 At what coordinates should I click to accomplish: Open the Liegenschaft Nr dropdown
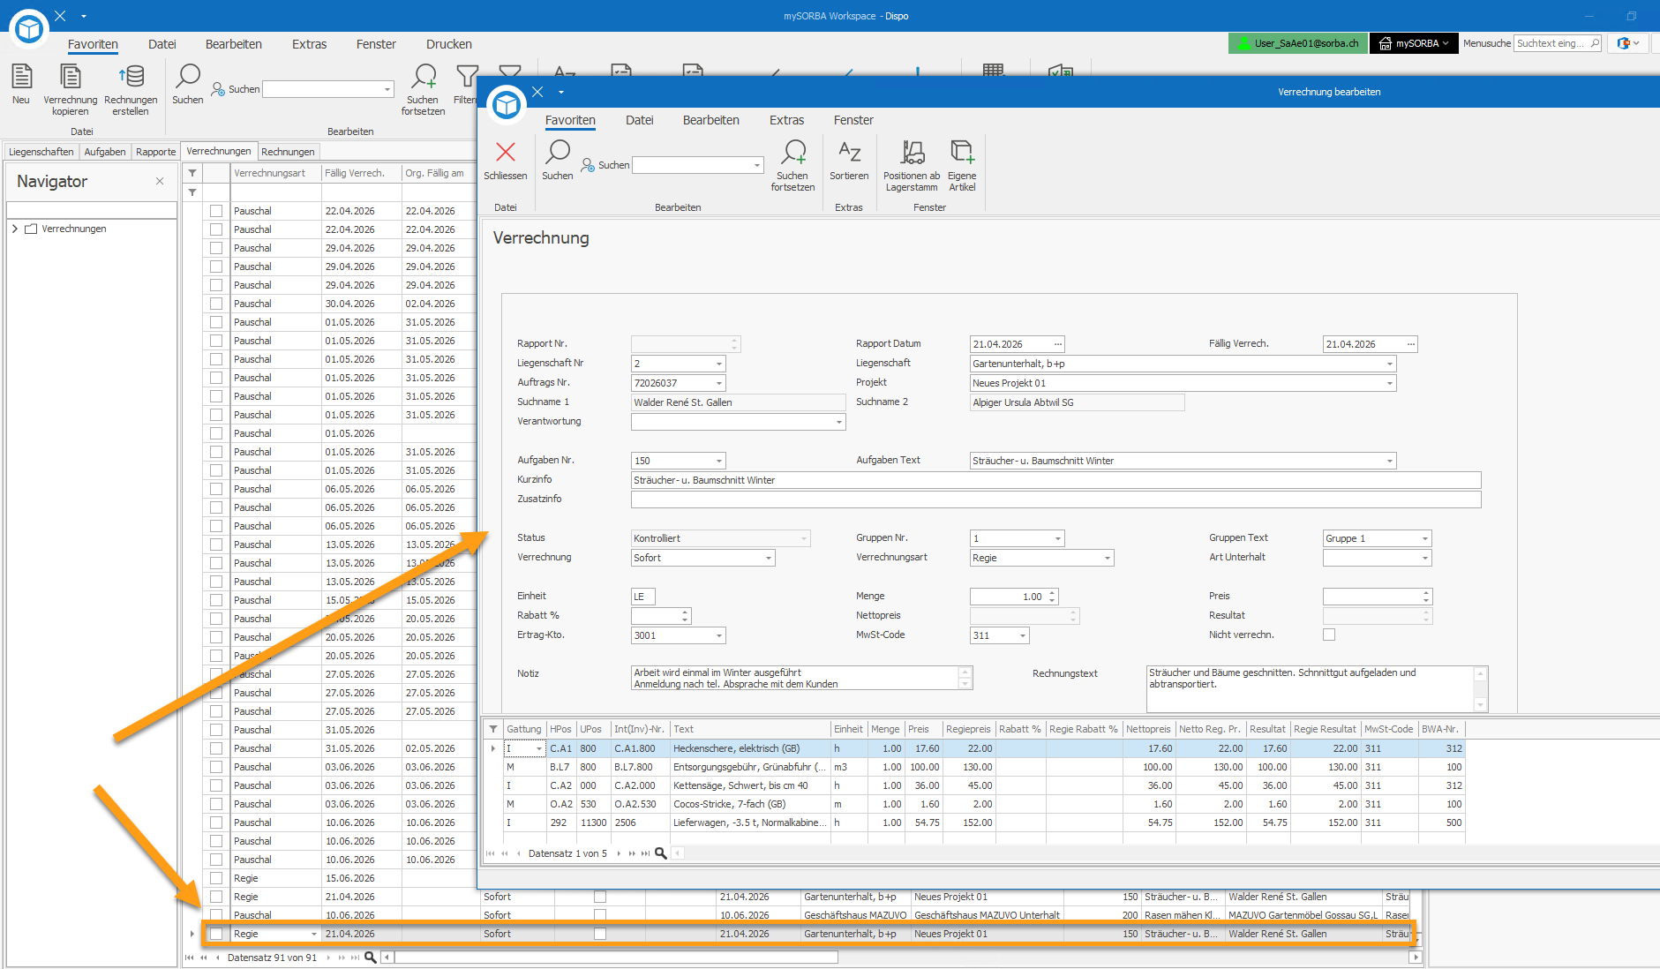coord(719,364)
